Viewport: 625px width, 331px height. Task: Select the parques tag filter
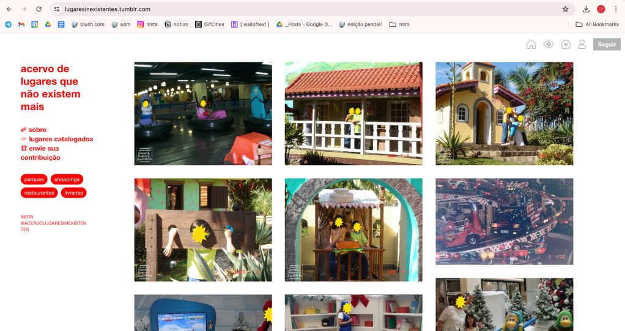tap(34, 179)
